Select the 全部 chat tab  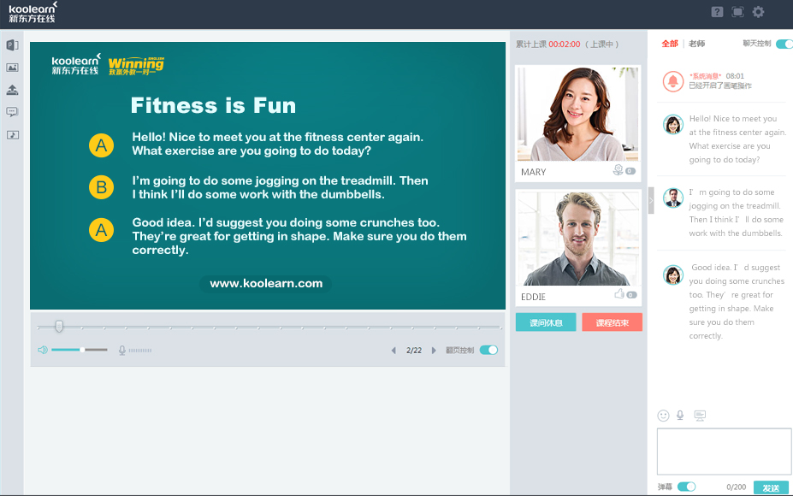pos(669,44)
